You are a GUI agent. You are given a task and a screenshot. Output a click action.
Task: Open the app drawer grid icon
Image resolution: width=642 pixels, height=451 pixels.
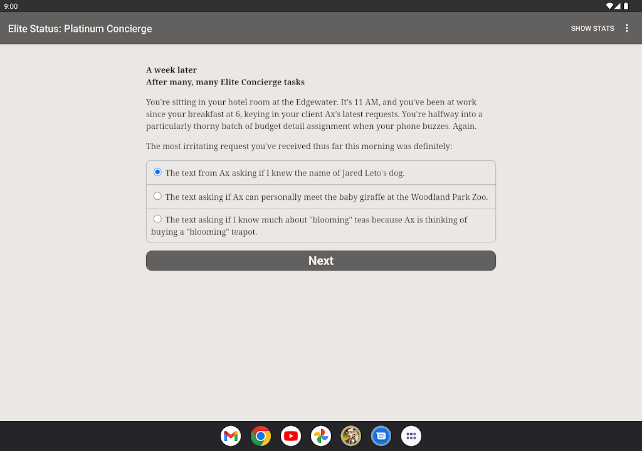click(411, 436)
